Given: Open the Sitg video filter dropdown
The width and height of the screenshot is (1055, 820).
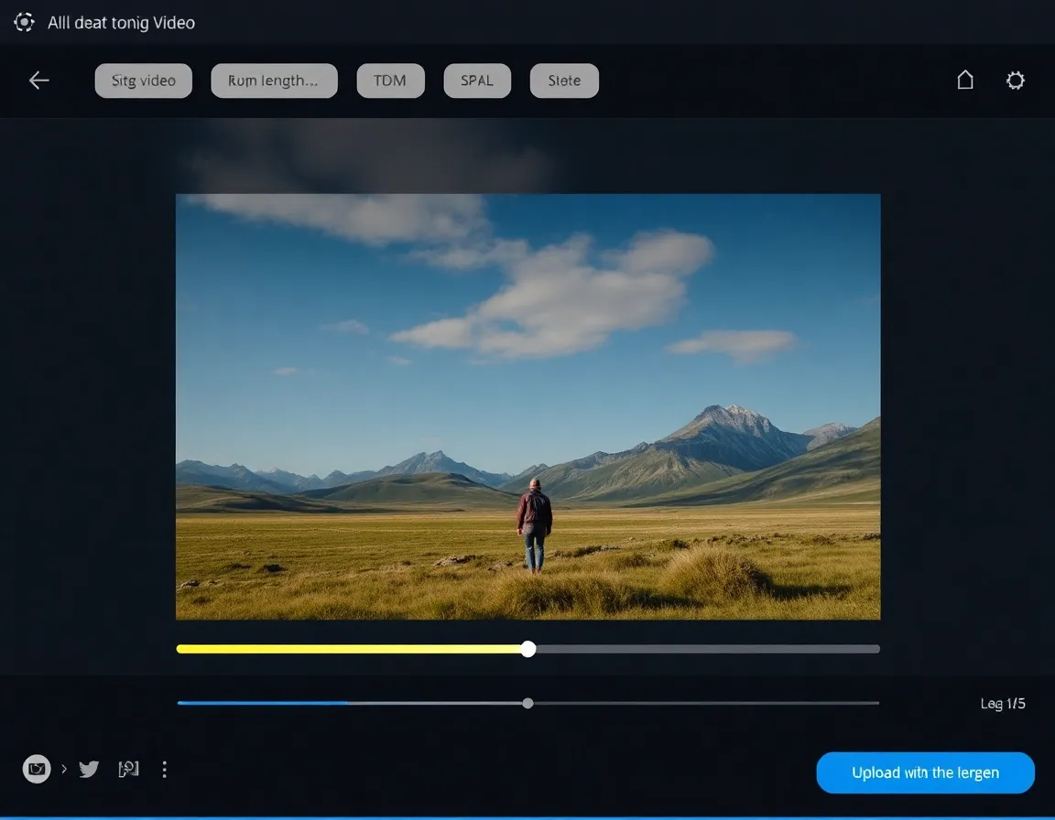Looking at the screenshot, I should coord(143,81).
